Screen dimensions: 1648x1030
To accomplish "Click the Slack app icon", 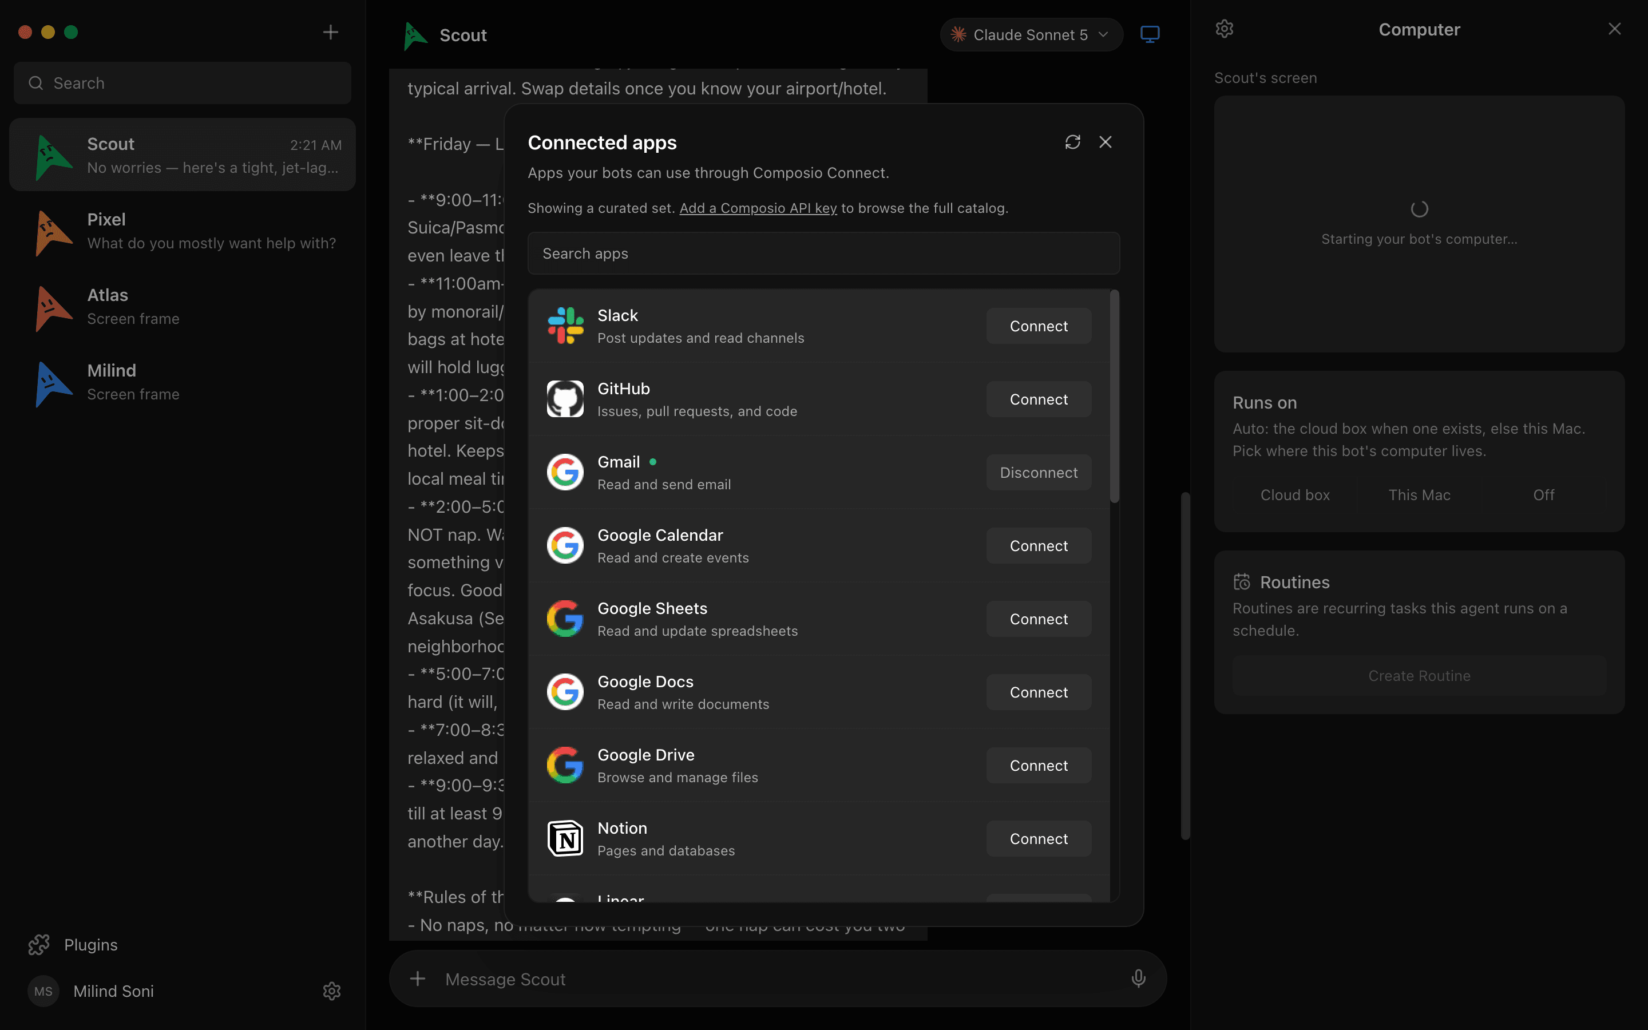I will pyautogui.click(x=565, y=326).
